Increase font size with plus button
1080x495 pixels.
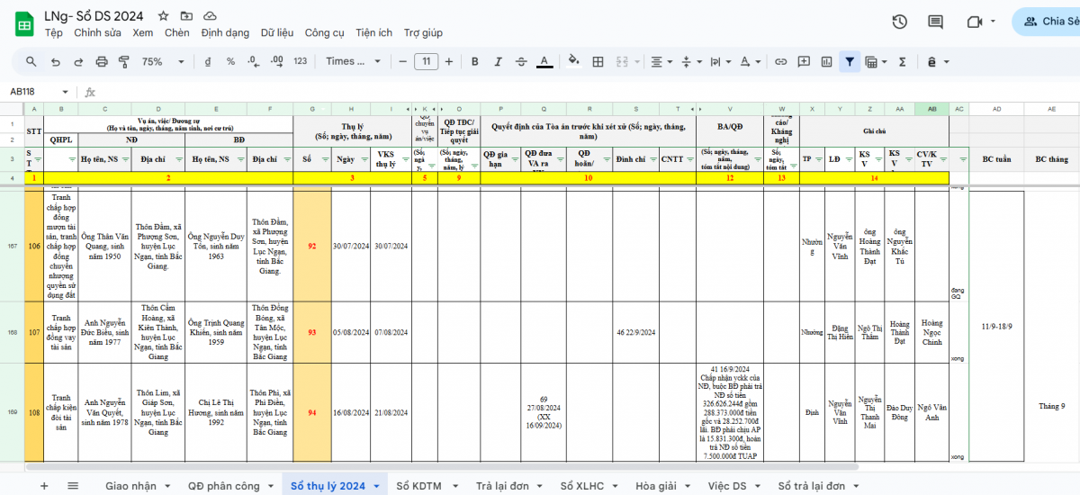pos(448,61)
